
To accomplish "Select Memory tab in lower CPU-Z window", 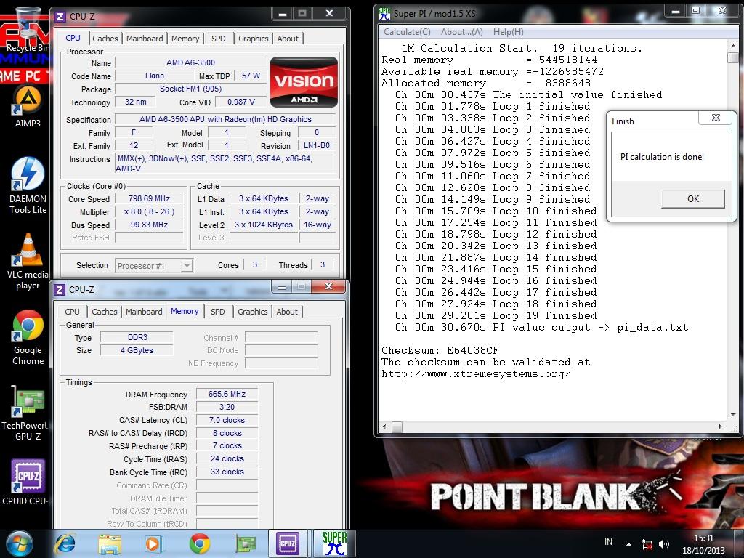I will tap(185, 311).
